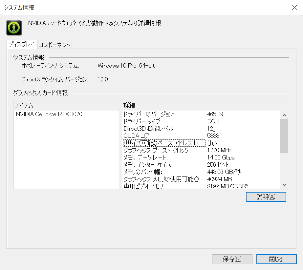Click the Windows 10 Pro, 64-bit text
303x270 pixels.
coord(126,66)
